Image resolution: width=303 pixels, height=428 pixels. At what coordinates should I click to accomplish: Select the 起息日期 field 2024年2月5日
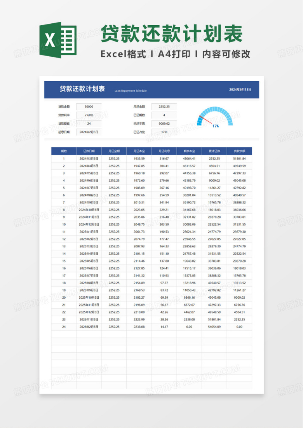[x=89, y=132]
